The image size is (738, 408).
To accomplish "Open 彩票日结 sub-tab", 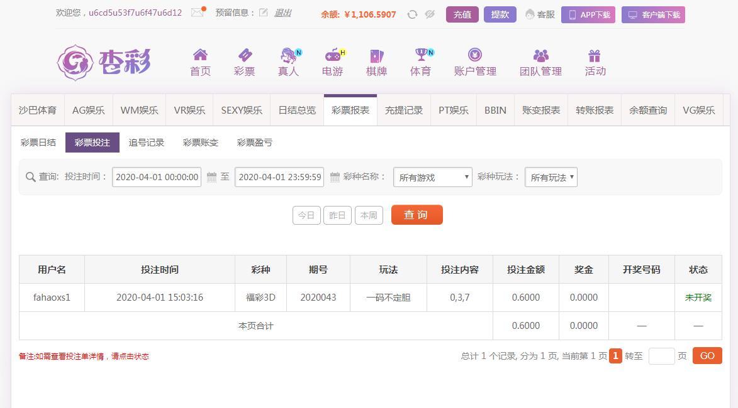I will [38, 142].
